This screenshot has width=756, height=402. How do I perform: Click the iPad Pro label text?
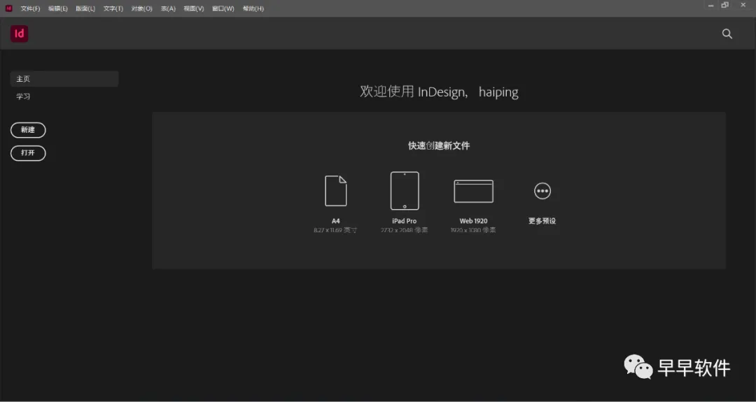point(405,221)
